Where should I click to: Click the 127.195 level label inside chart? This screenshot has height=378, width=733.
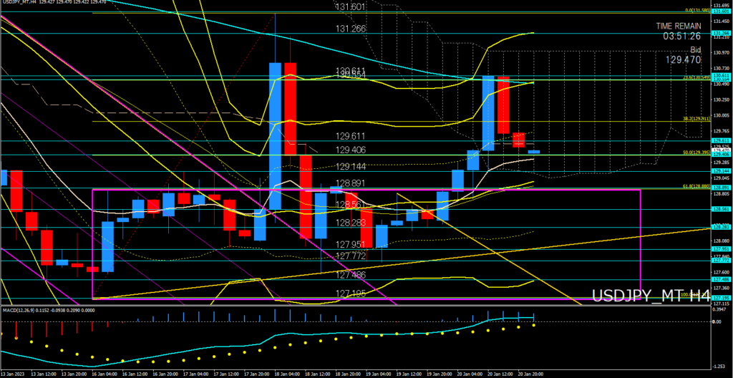click(351, 294)
